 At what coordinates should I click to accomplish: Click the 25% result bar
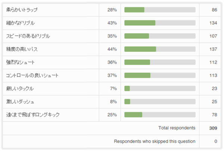(x=160, y=115)
